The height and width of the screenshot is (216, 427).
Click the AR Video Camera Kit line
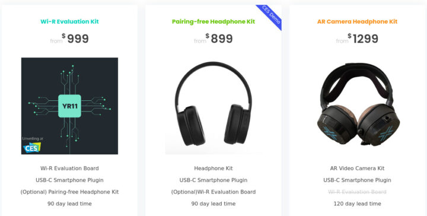pos(357,169)
